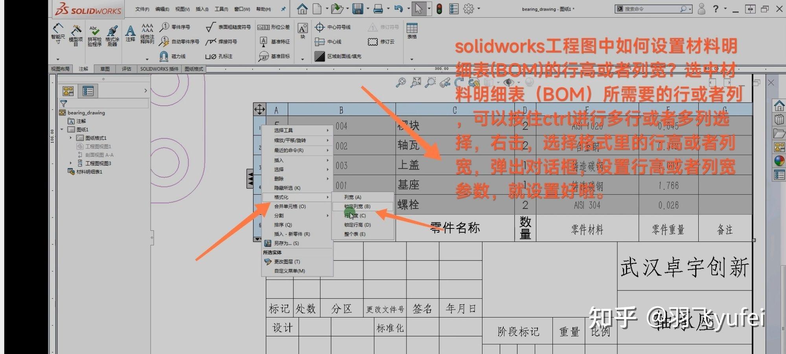The image size is (786, 354).
Task: Expand 图纸1 in the feature tree
Action: [61, 130]
